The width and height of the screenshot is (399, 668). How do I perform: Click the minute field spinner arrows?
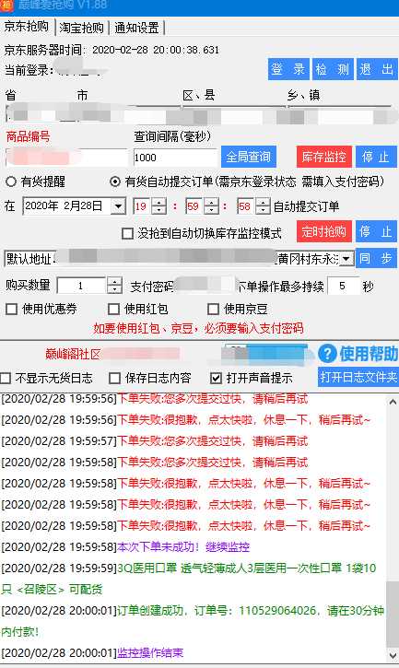211,206
